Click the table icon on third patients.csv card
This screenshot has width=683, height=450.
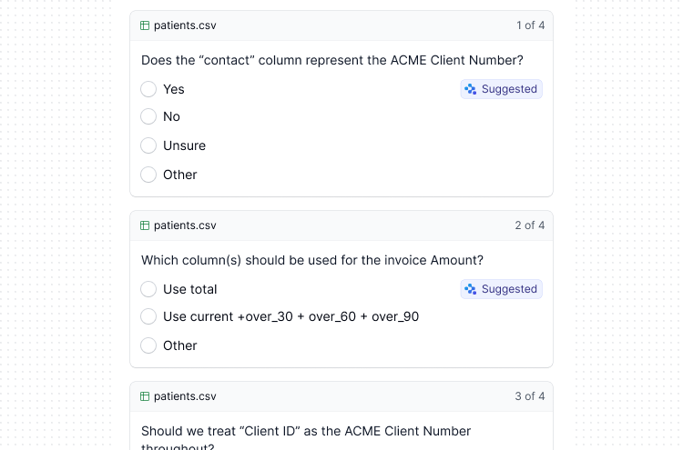click(145, 396)
